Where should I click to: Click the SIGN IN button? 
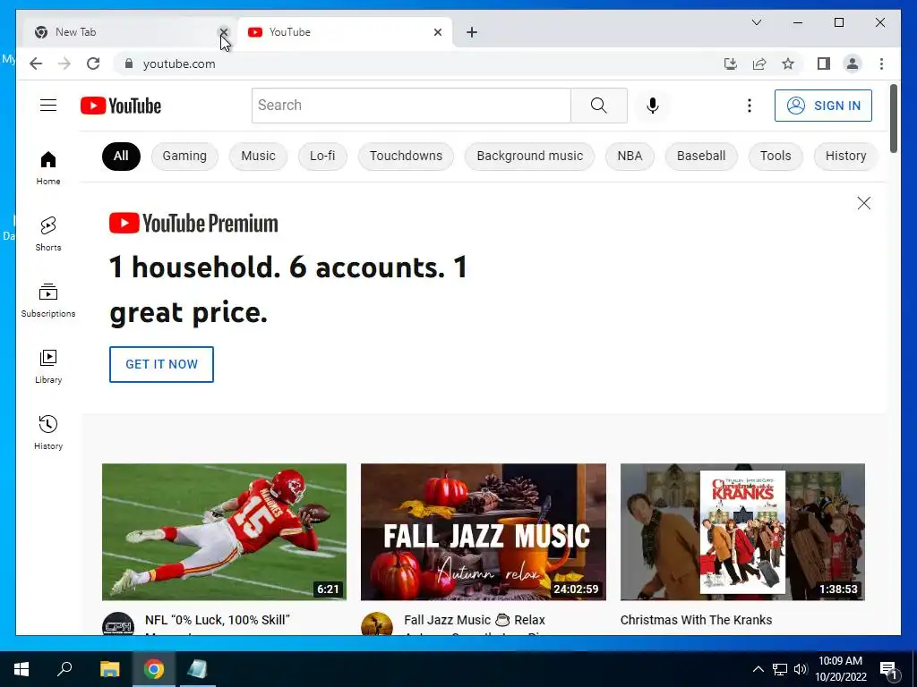pos(823,106)
